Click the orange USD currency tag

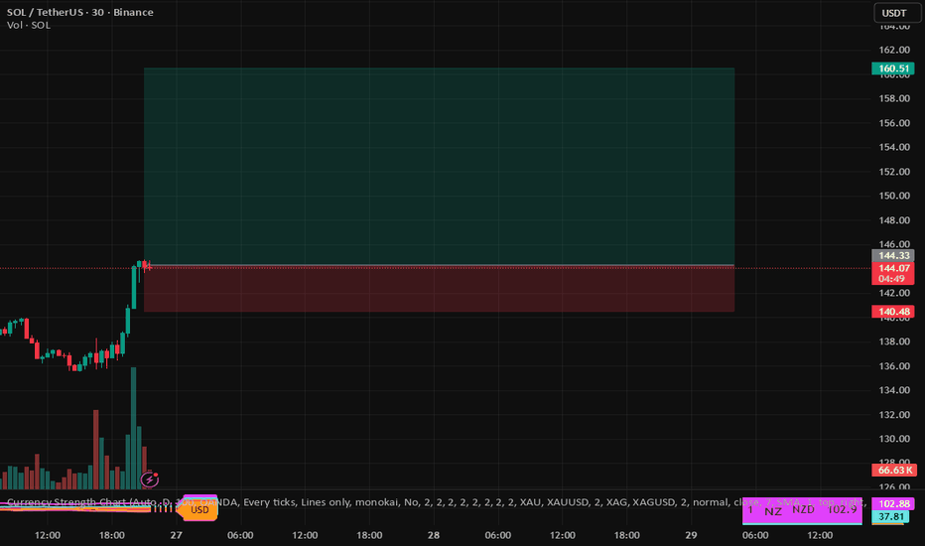click(x=199, y=510)
